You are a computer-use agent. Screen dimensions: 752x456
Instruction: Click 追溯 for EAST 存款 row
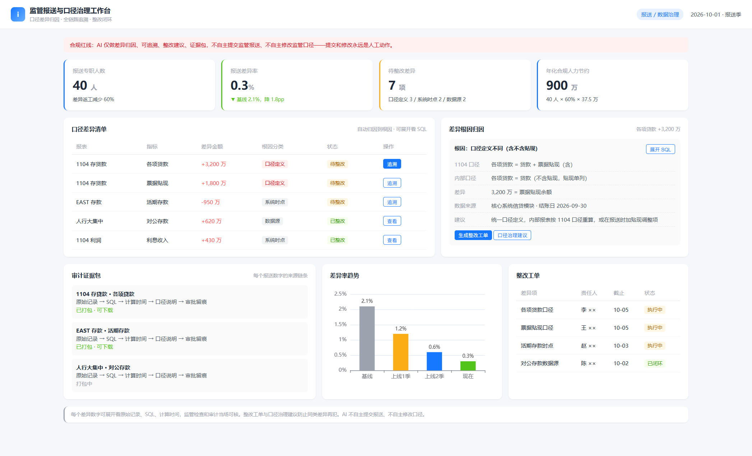pos(392,202)
